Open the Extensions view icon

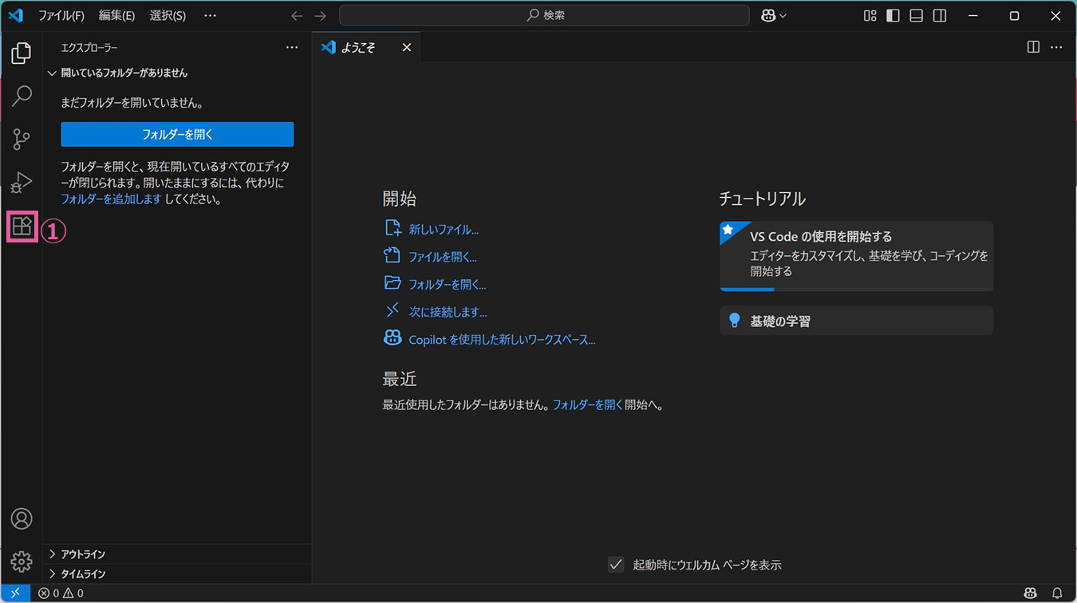pos(22,227)
